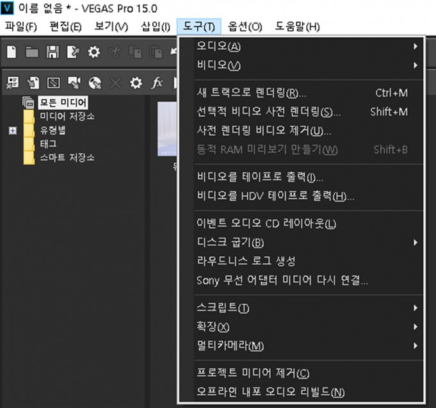Expand the 오디오(A) submenu arrow
436x408 pixels.
(x=416, y=46)
